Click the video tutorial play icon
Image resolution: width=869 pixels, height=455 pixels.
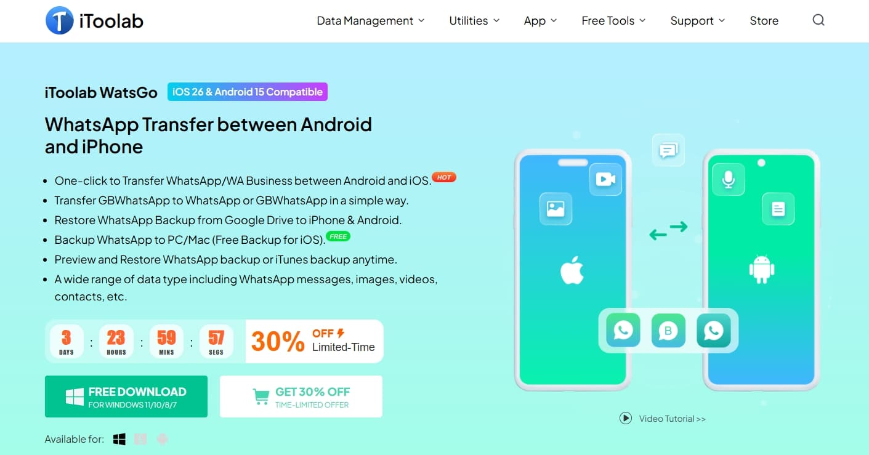pos(626,418)
